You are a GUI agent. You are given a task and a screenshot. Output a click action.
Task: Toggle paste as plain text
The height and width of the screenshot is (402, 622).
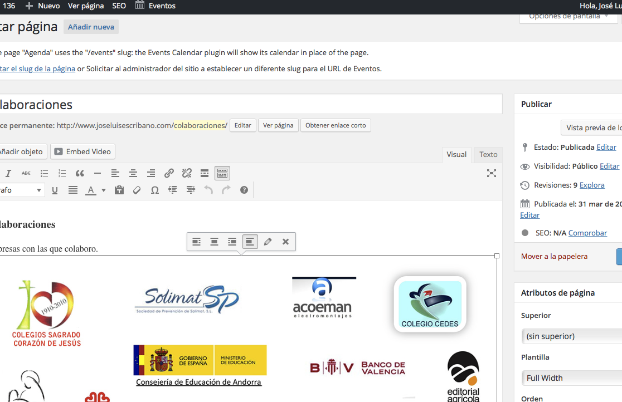pyautogui.click(x=119, y=190)
